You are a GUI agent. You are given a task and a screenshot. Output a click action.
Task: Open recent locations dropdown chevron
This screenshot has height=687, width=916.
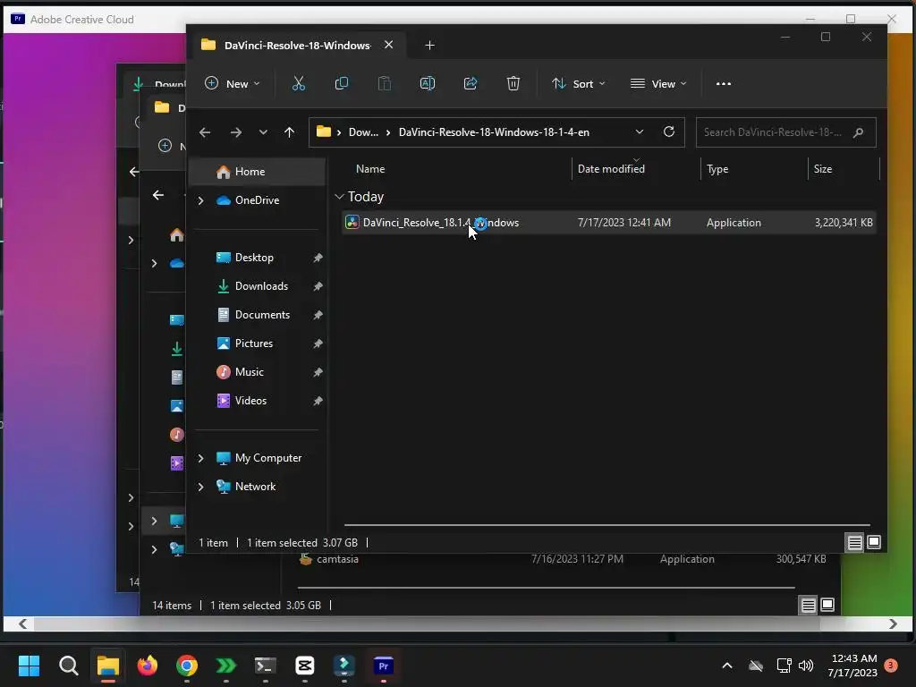click(263, 132)
